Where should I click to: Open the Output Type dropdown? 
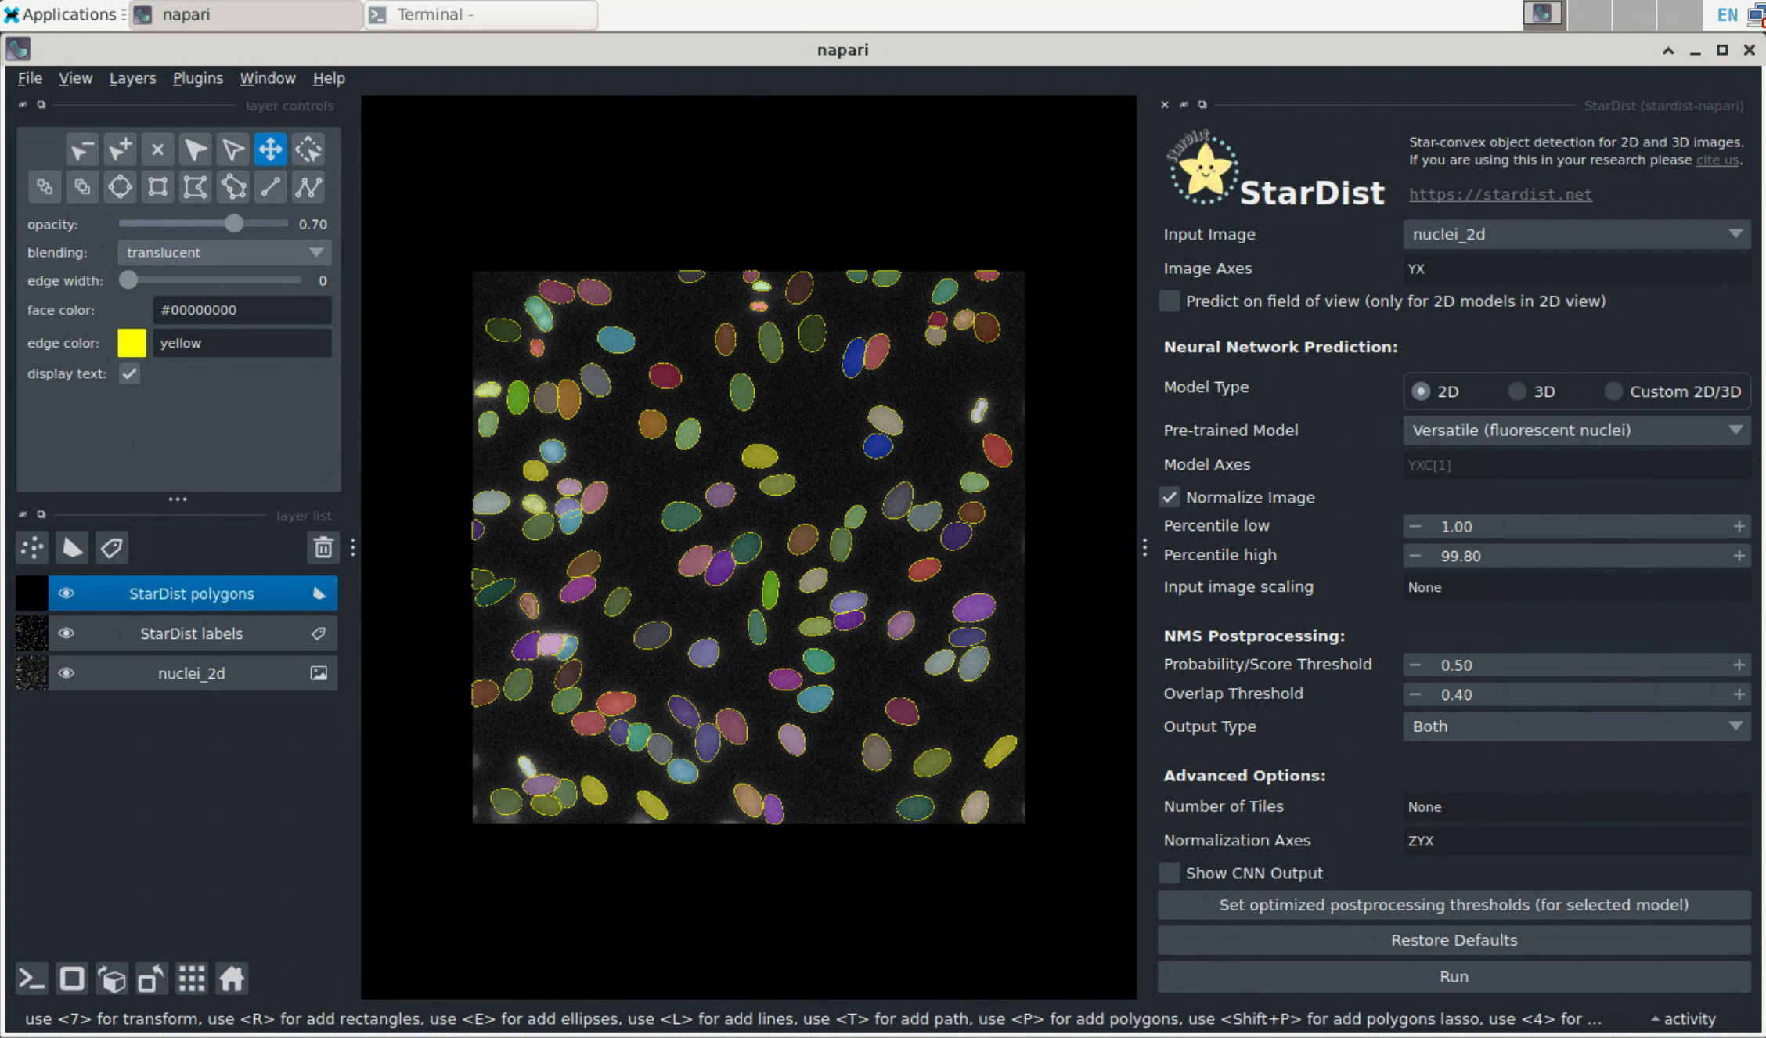(x=1577, y=726)
